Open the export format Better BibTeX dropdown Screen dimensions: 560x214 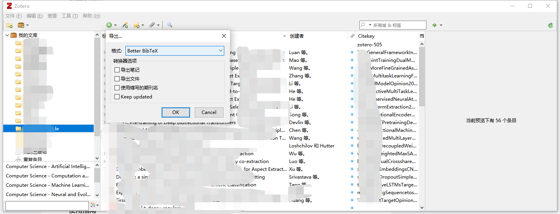[175, 51]
